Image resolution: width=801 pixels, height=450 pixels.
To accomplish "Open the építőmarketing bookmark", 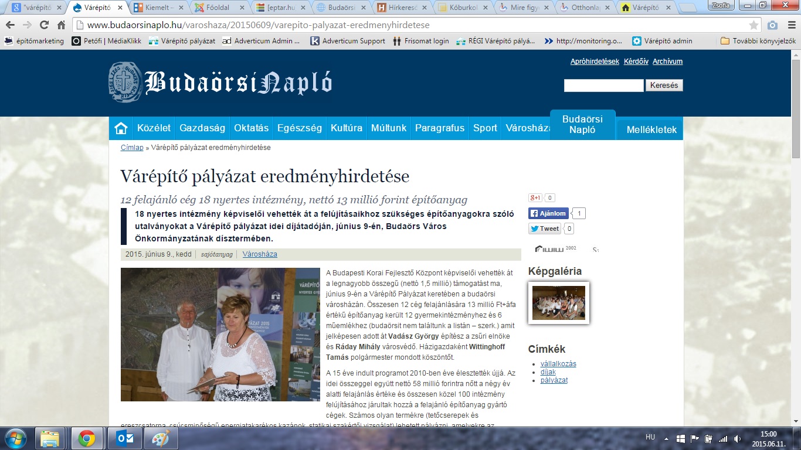I will pos(33,41).
